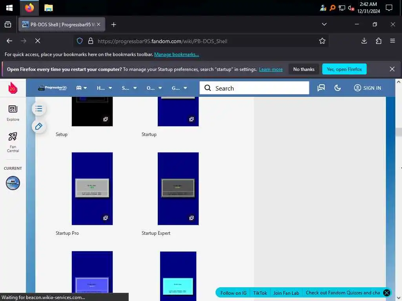Open a new tab with plus button

click(x=113, y=25)
